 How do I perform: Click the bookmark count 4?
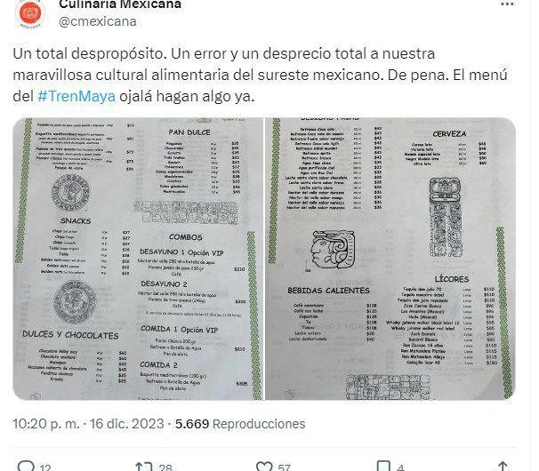(400, 467)
